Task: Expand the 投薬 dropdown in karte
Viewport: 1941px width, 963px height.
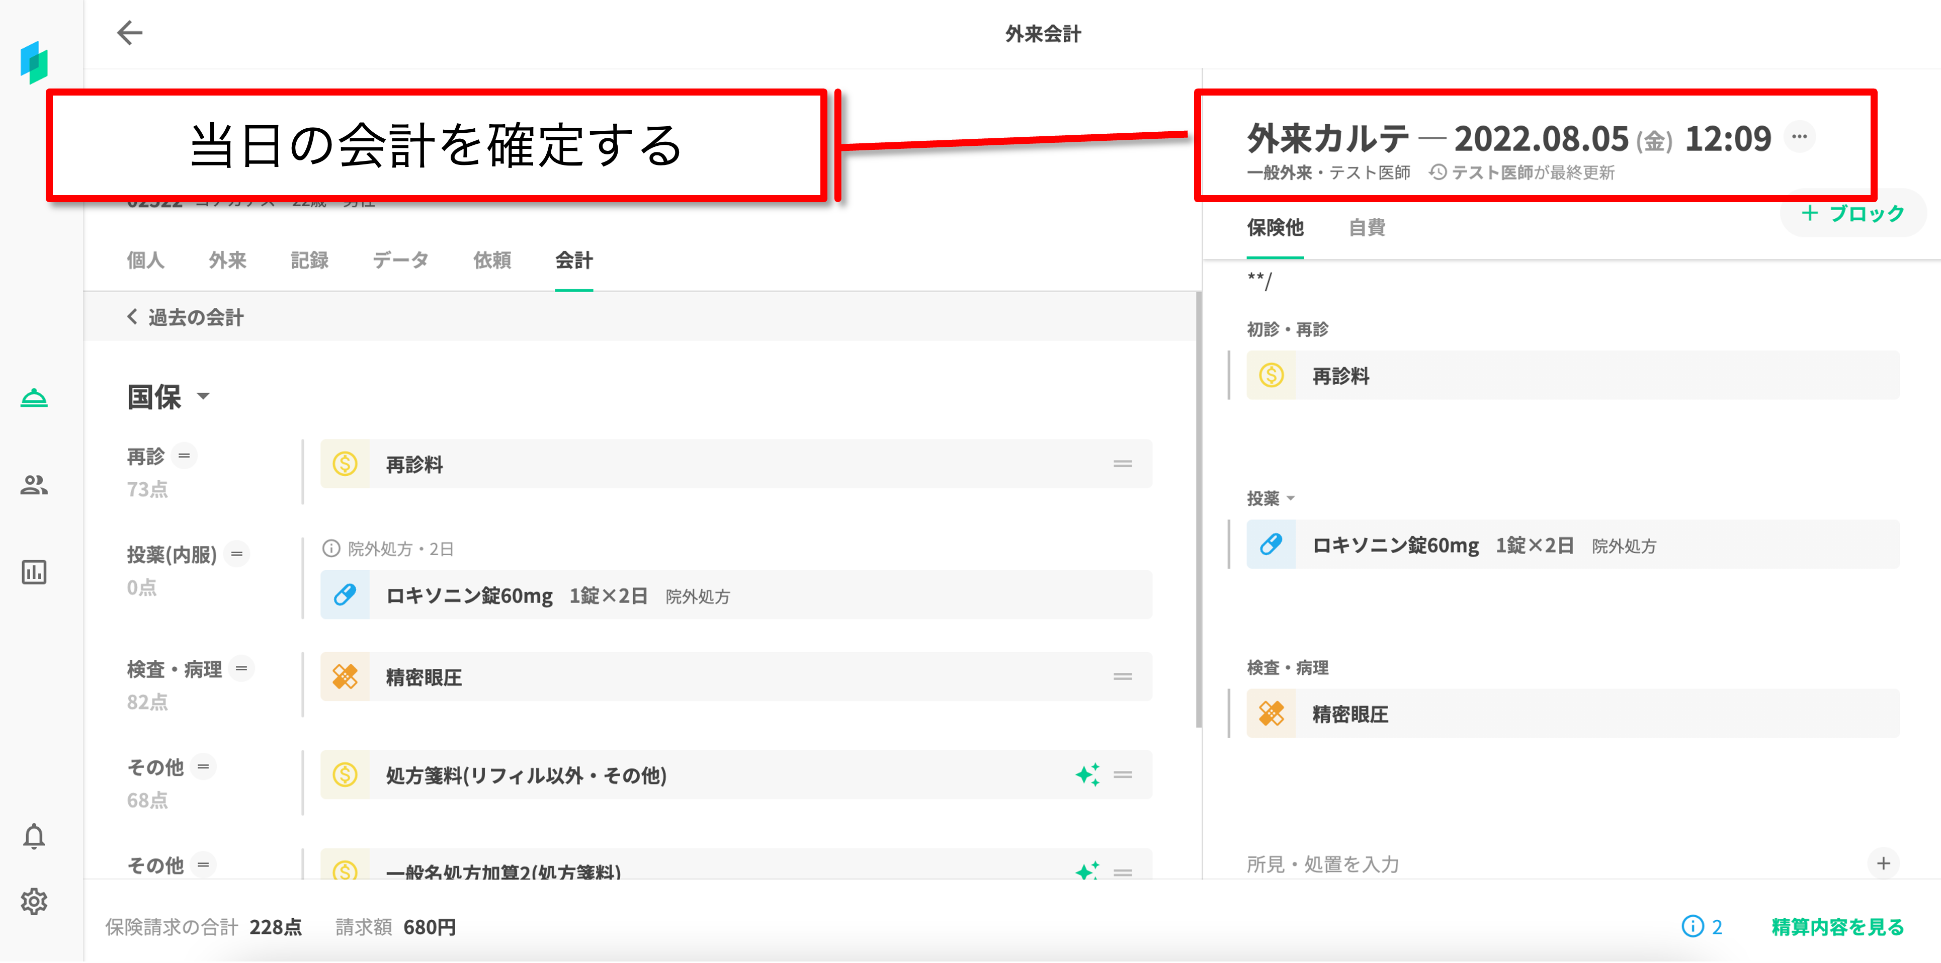Action: click(1290, 499)
